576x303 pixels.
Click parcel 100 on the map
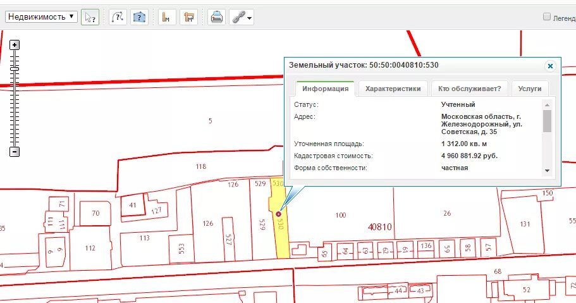point(341,215)
